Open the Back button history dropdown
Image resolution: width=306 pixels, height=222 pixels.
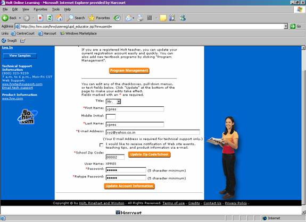click(20, 18)
